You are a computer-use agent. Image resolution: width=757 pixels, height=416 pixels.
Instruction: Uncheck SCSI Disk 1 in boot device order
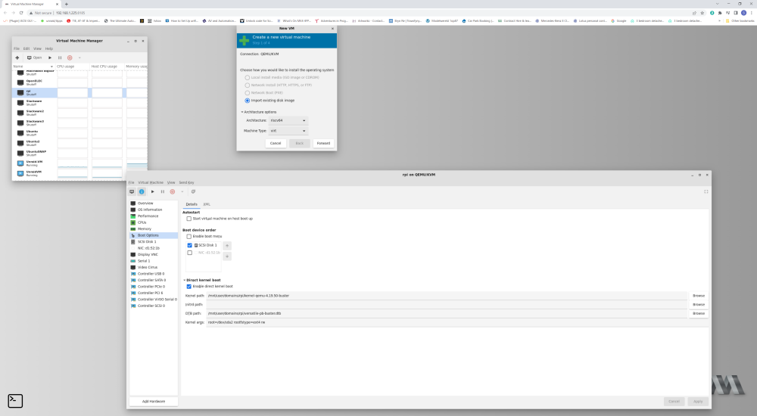pyautogui.click(x=190, y=245)
